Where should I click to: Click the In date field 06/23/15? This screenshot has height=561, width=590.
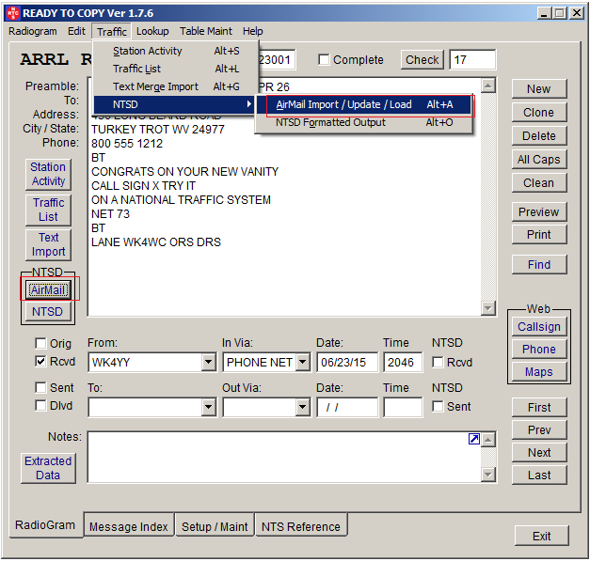347,362
